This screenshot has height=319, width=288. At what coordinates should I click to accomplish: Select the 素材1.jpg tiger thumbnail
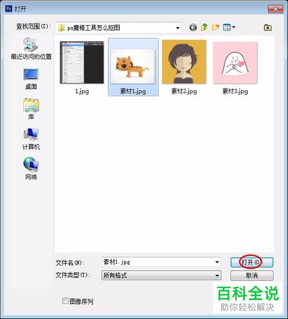coord(133,66)
